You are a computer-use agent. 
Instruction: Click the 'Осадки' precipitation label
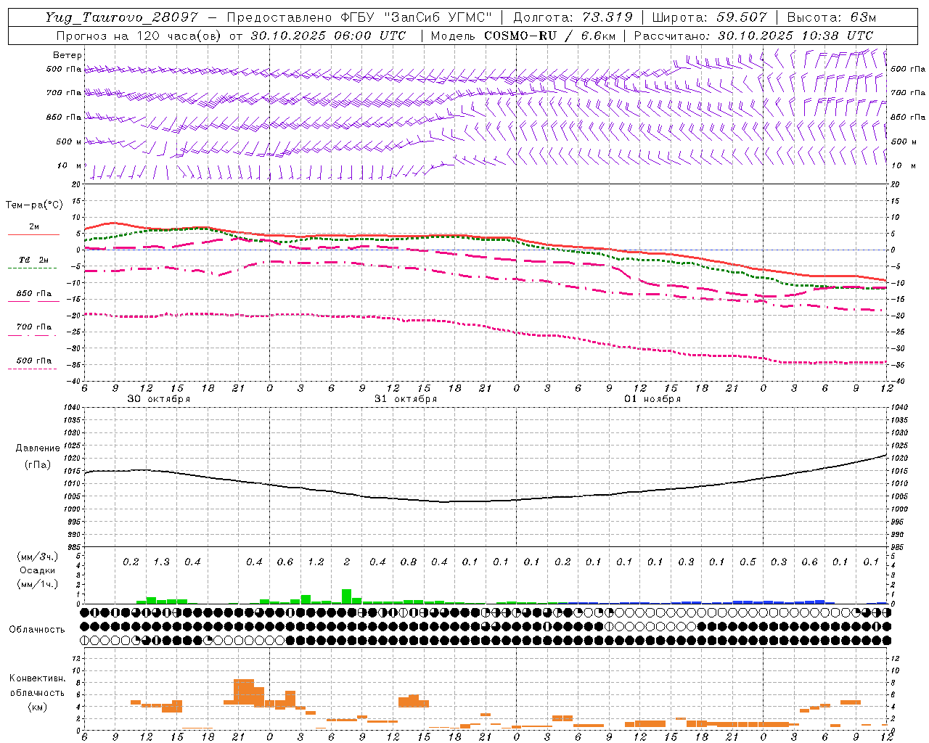[37, 570]
